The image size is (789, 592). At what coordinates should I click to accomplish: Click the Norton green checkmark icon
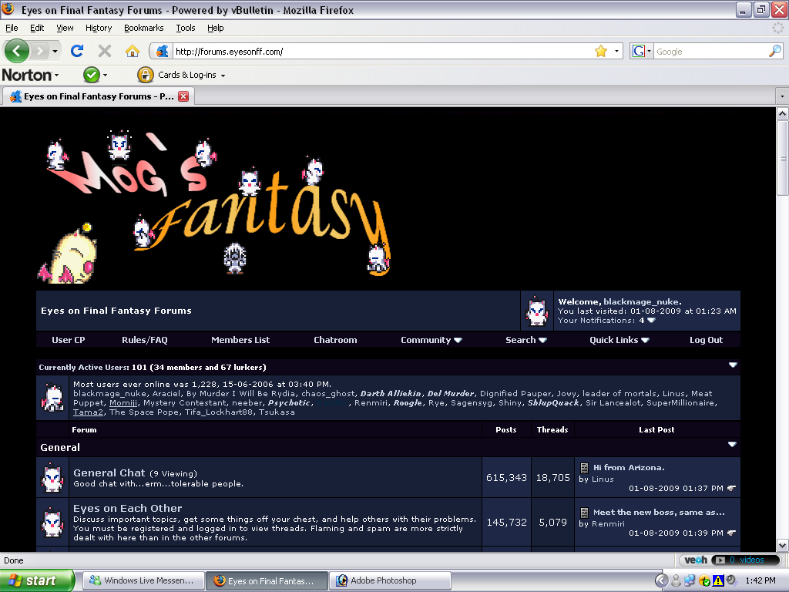[92, 75]
